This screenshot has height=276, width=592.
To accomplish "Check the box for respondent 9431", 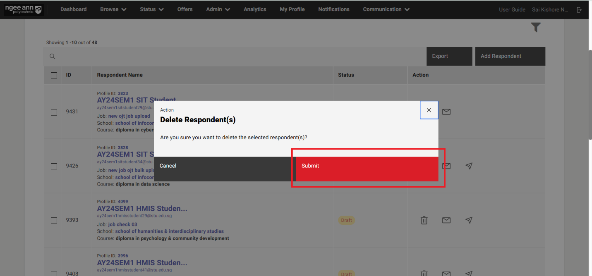I will tap(54, 112).
